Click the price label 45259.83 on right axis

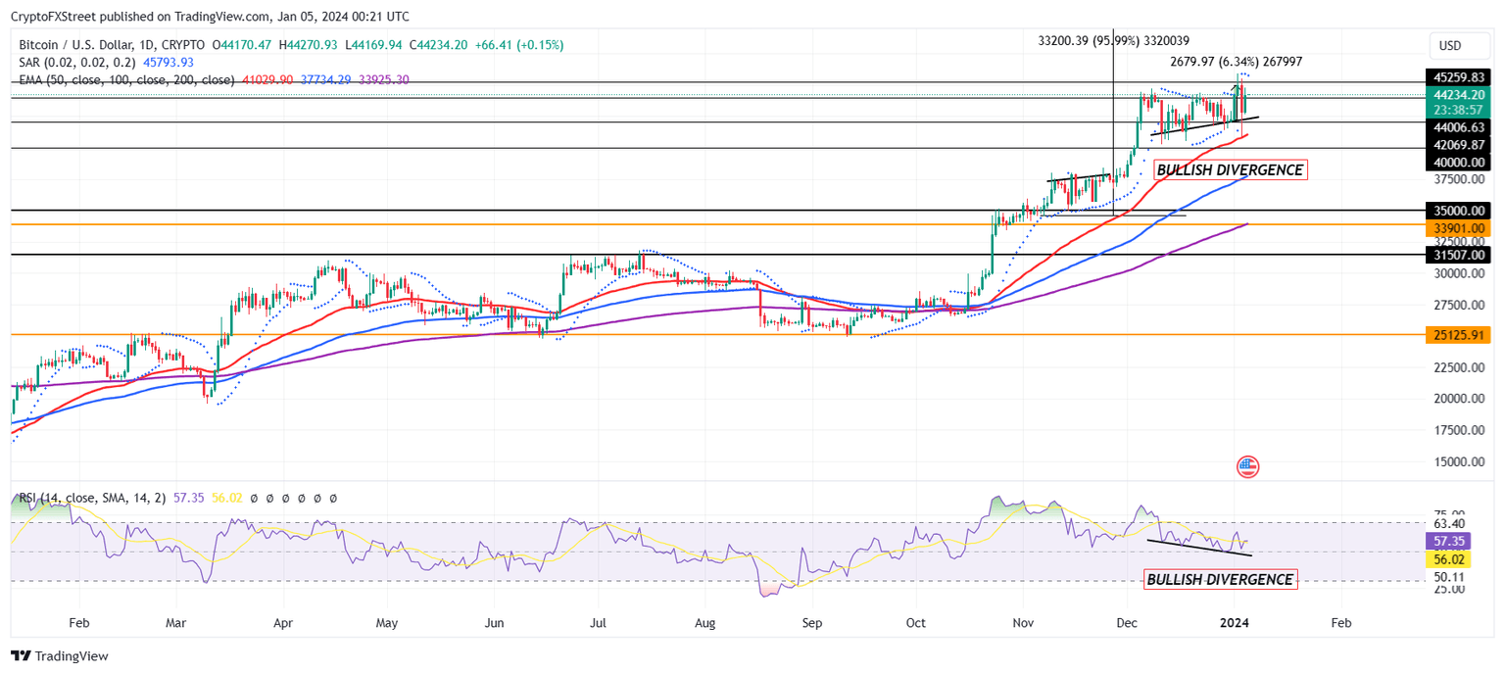point(1457,76)
